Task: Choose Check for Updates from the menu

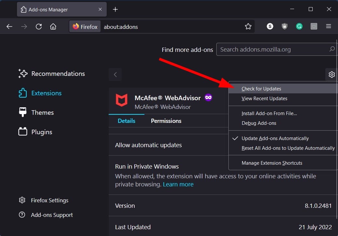Action: point(283,89)
